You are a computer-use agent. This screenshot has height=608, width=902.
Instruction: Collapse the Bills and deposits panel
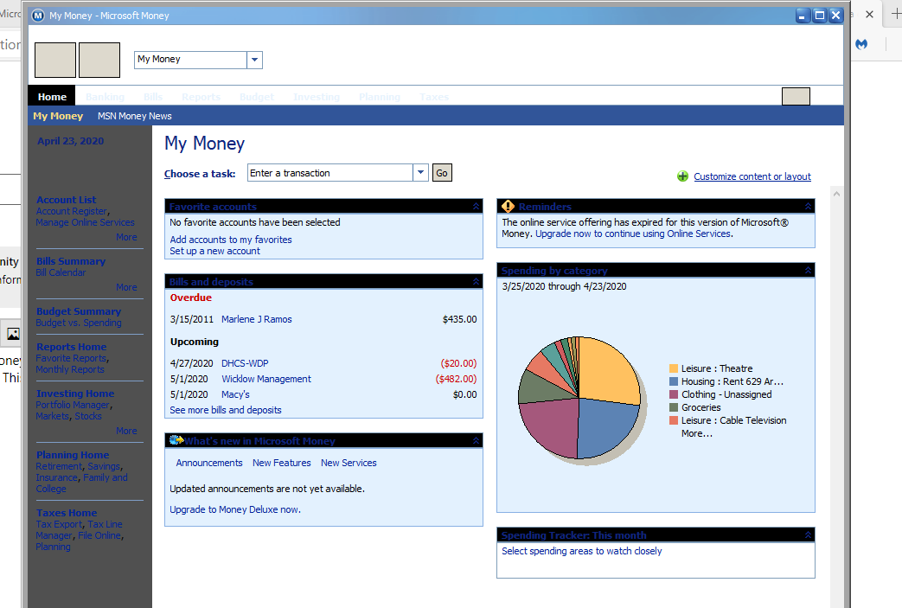[476, 281]
